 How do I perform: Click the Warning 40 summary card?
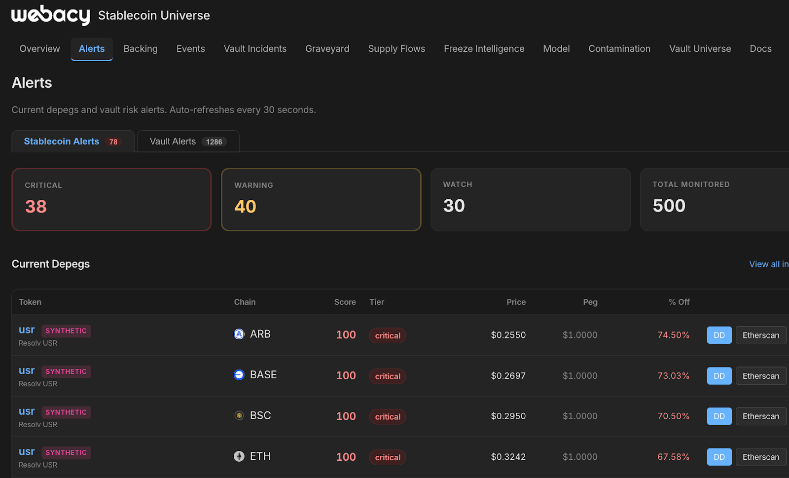pos(321,199)
